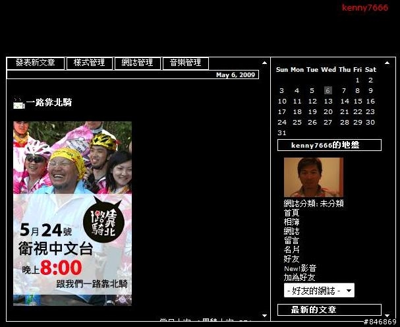Expand the 好友的網誌 dropdown
This screenshot has height=327, width=400.
point(319,290)
